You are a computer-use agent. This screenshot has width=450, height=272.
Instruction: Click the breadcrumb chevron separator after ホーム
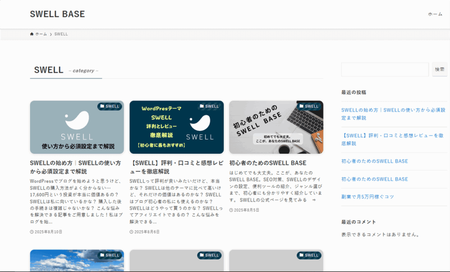51,34
